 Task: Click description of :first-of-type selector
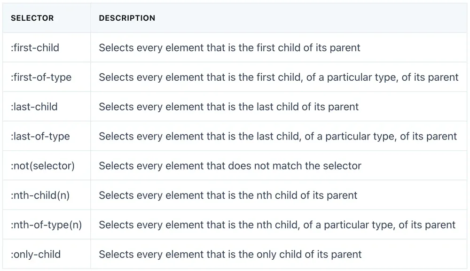pos(279,77)
